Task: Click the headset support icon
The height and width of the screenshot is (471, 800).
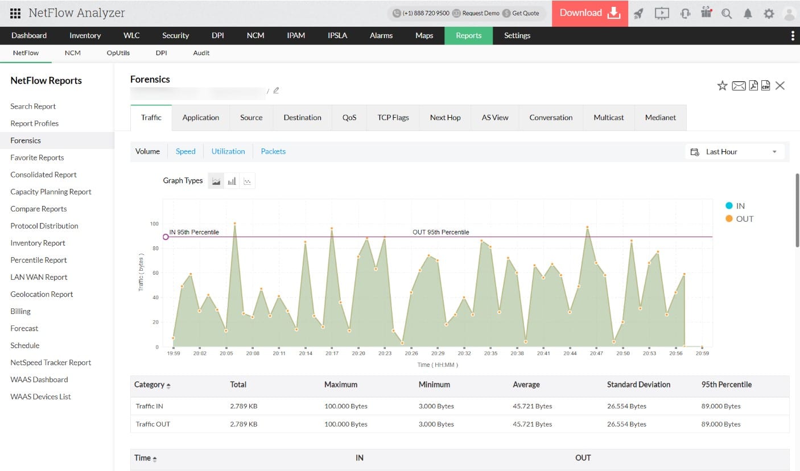Action: (x=685, y=13)
